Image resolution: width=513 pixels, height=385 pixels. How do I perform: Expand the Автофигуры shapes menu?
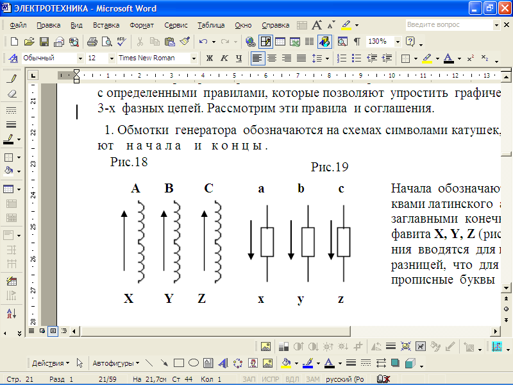pos(116,363)
